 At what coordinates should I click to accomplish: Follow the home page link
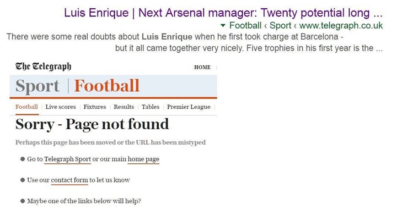(x=143, y=159)
